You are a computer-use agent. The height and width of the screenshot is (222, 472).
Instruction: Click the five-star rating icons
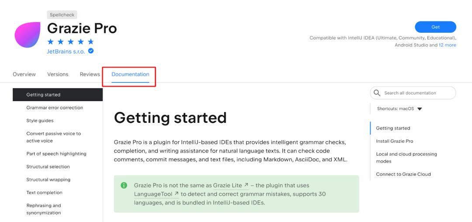(x=71, y=42)
